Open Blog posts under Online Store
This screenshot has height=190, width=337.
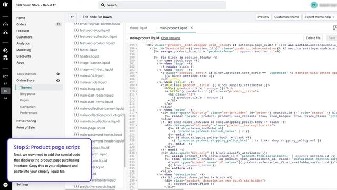pos(27,94)
